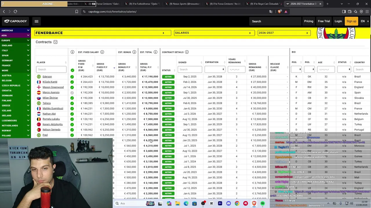Toggle the browser sidebar panel

pos(344,12)
